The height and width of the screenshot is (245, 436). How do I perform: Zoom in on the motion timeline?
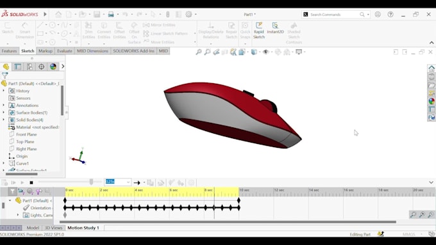pos(422,214)
